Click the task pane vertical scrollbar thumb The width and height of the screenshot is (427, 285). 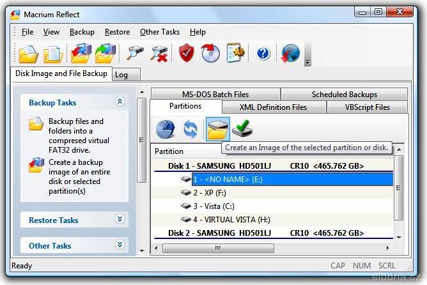tap(141, 140)
